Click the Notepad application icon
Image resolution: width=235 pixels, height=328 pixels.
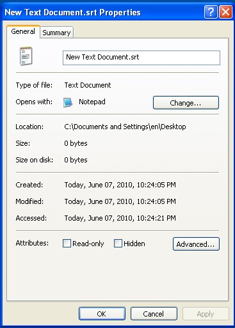click(x=68, y=102)
